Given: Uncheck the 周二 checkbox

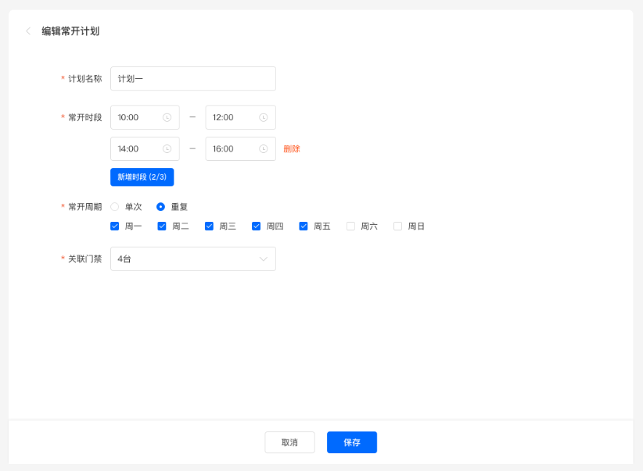Looking at the screenshot, I should point(162,226).
